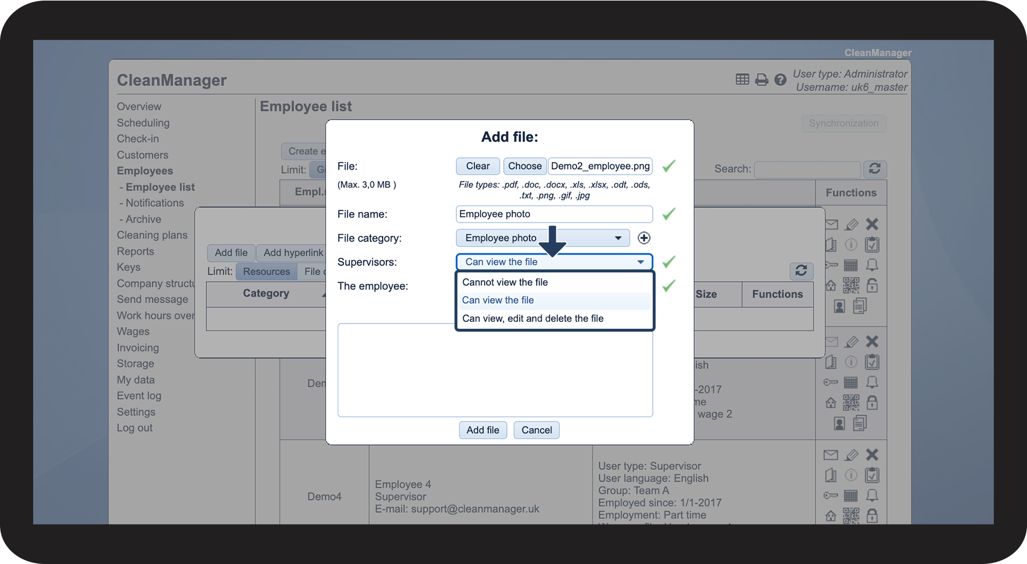This screenshot has width=1027, height=564.
Task: Open the calendar grid icon in the Demo4 row
Action: click(851, 495)
